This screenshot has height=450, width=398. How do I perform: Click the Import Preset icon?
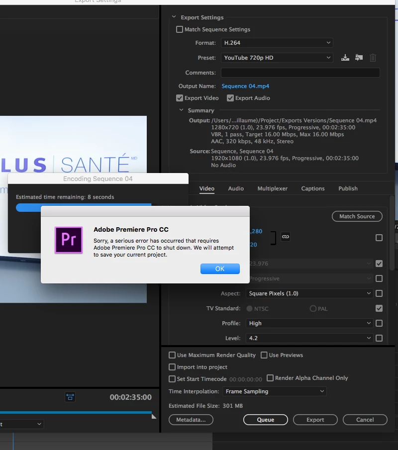click(359, 58)
